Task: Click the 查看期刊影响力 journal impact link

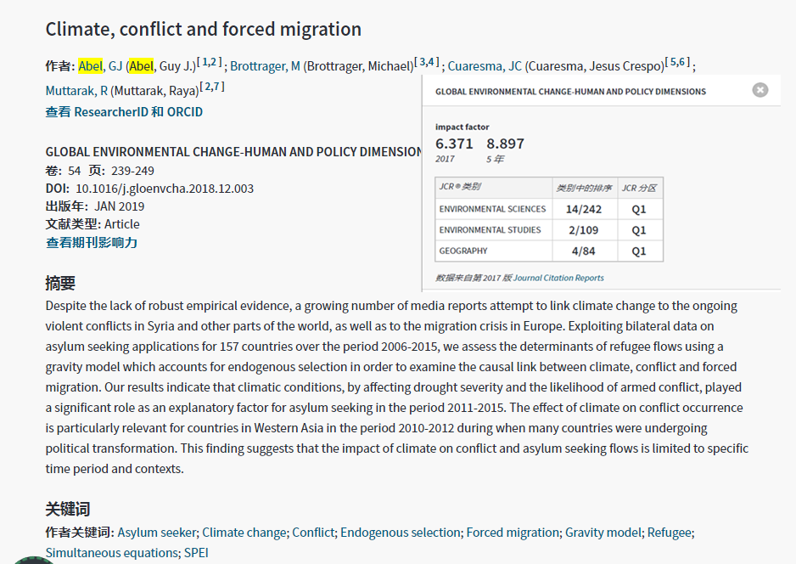Action: pos(92,243)
